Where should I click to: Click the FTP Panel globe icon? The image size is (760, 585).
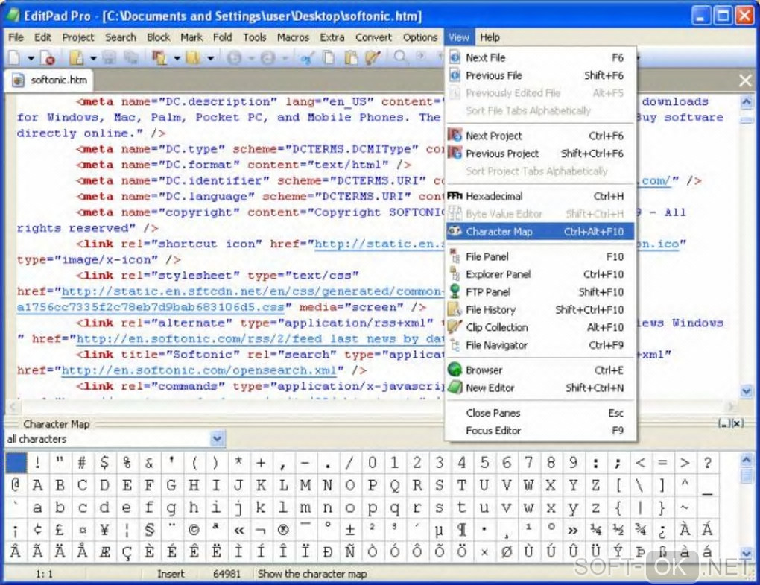pos(455,291)
